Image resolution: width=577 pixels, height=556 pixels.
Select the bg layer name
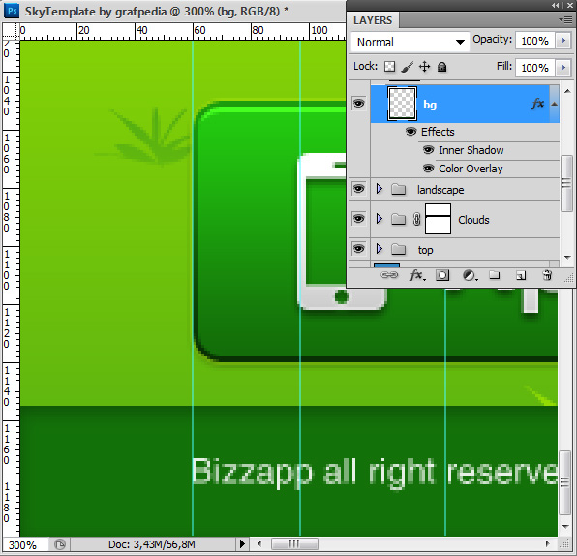point(430,105)
